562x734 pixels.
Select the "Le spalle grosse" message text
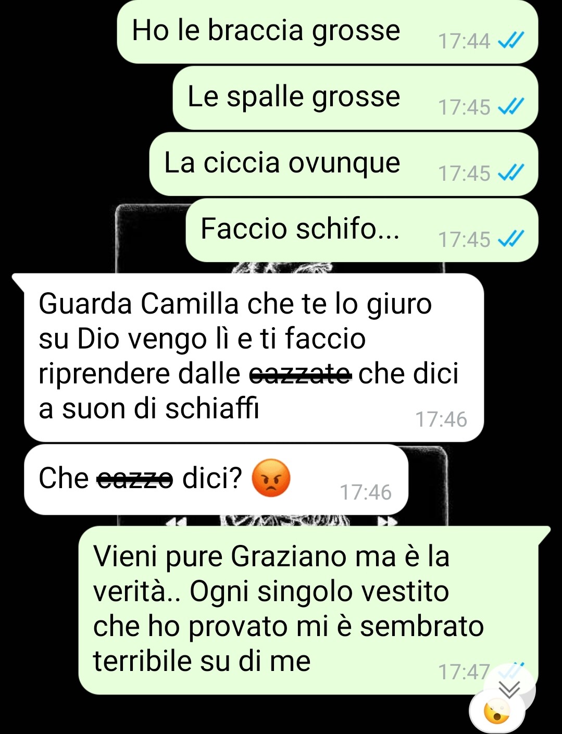294,97
